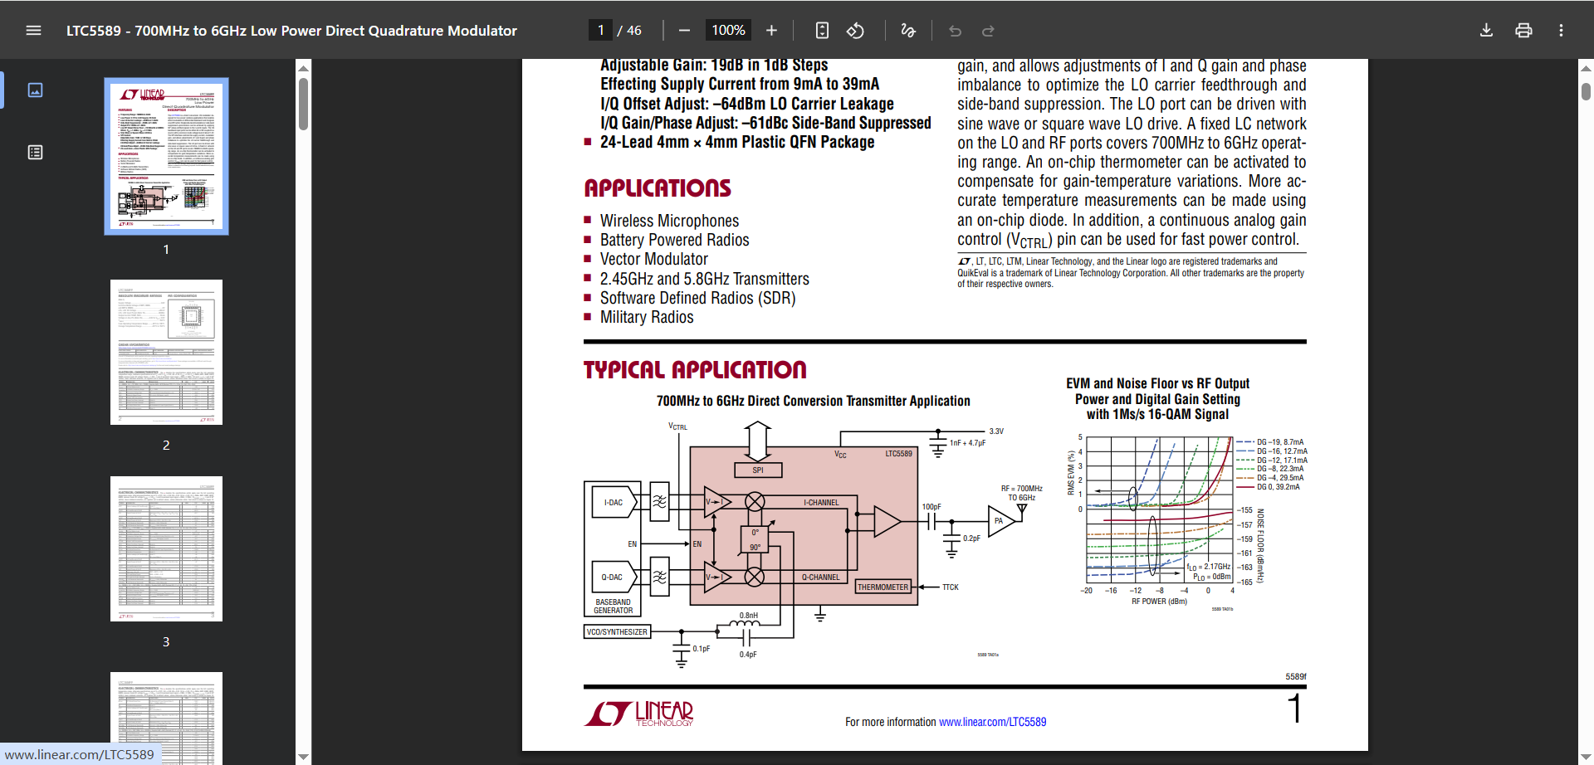Open page 4 thumbnail
Image resolution: width=1594 pixels, height=765 pixels.
click(x=166, y=718)
